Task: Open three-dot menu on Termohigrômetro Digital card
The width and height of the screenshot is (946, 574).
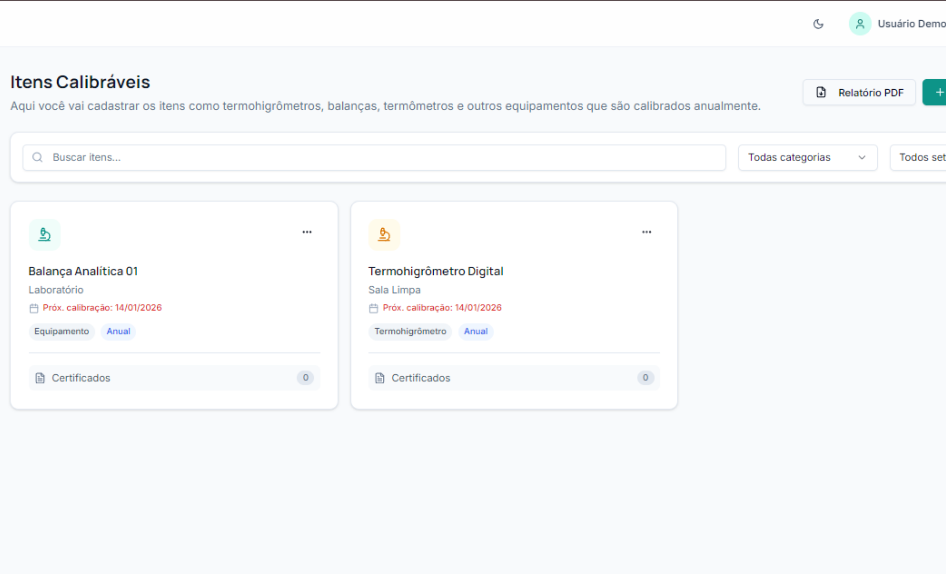Action: [647, 232]
